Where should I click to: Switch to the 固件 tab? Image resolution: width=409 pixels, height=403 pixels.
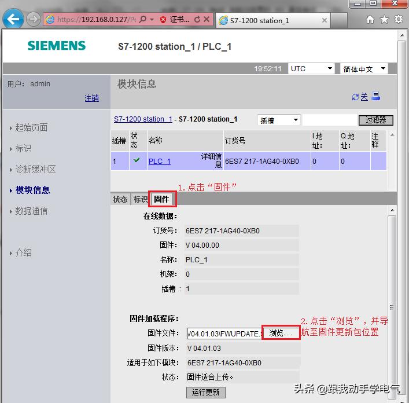point(161,199)
